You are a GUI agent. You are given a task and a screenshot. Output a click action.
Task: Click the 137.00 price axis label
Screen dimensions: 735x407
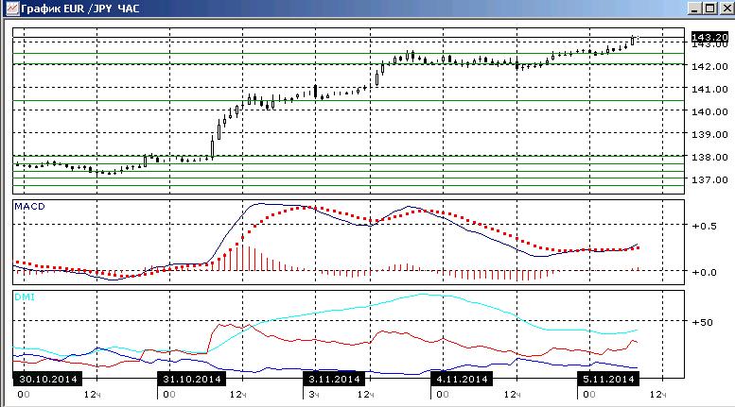tap(709, 179)
